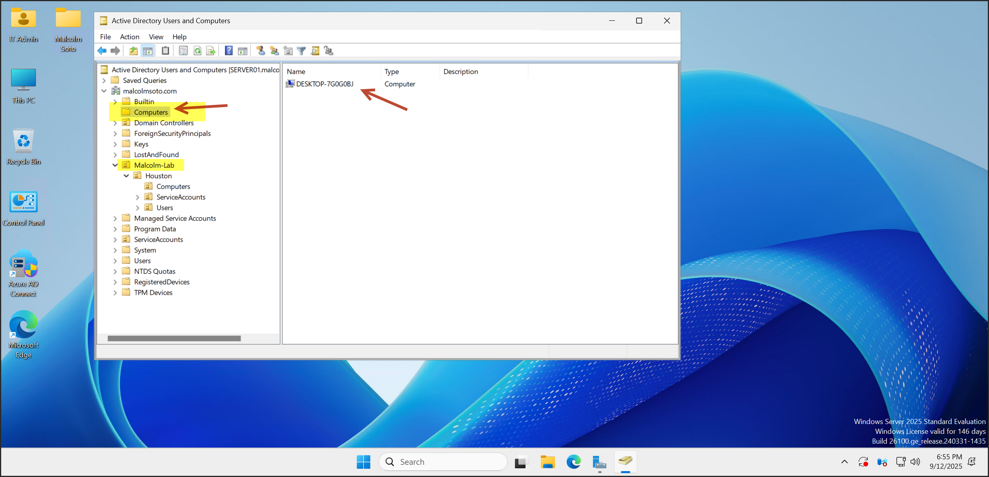Viewport: 989px width, 477px height.
Task: Click the Create new group icon
Action: pos(274,51)
